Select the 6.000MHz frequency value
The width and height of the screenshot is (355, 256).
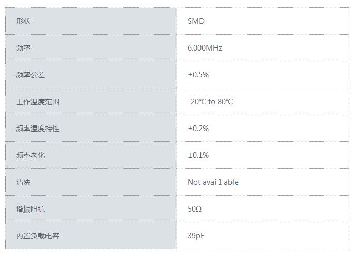pos(205,48)
